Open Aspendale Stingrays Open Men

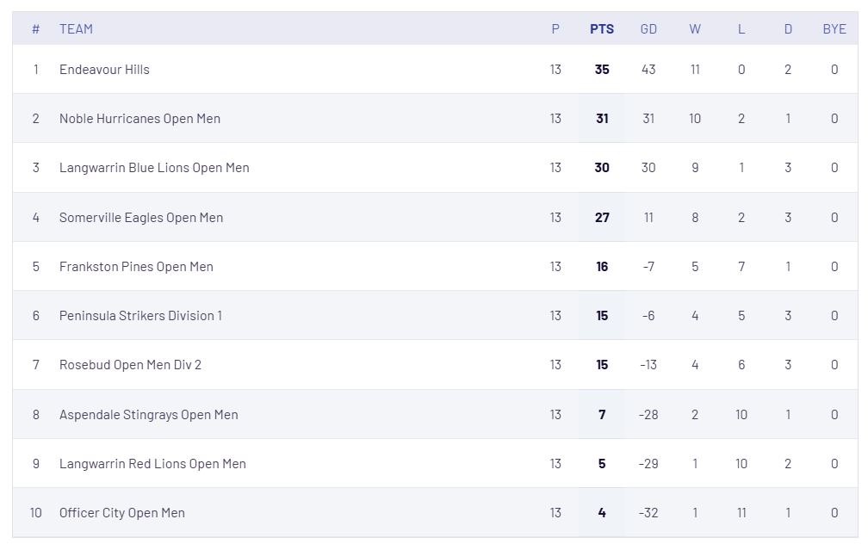pos(148,415)
